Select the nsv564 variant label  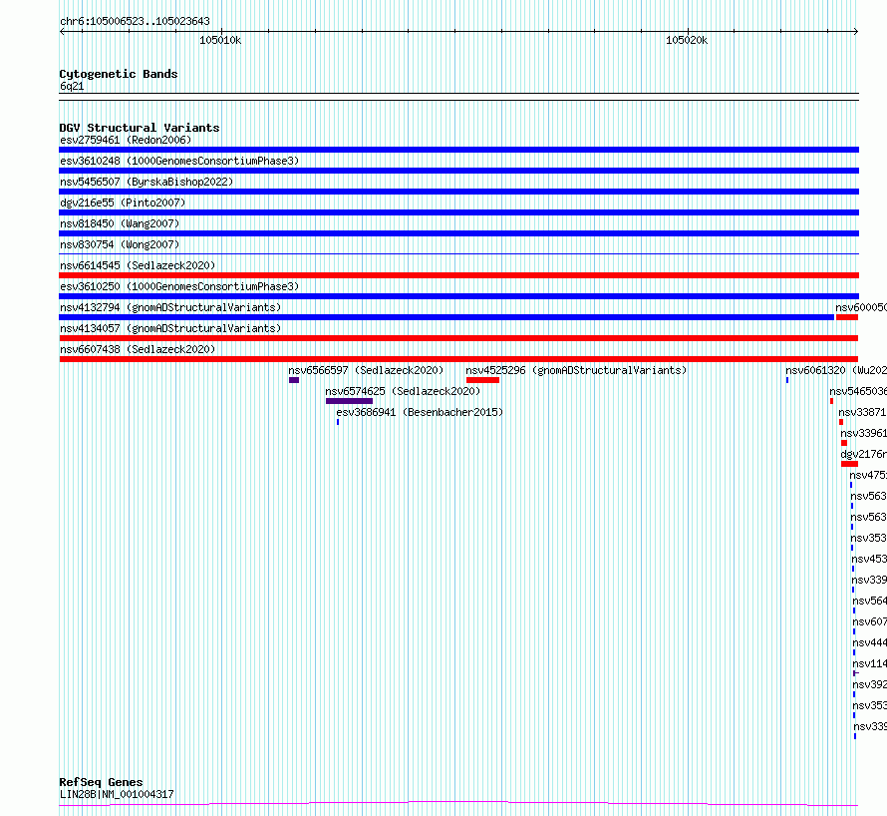(x=870, y=601)
